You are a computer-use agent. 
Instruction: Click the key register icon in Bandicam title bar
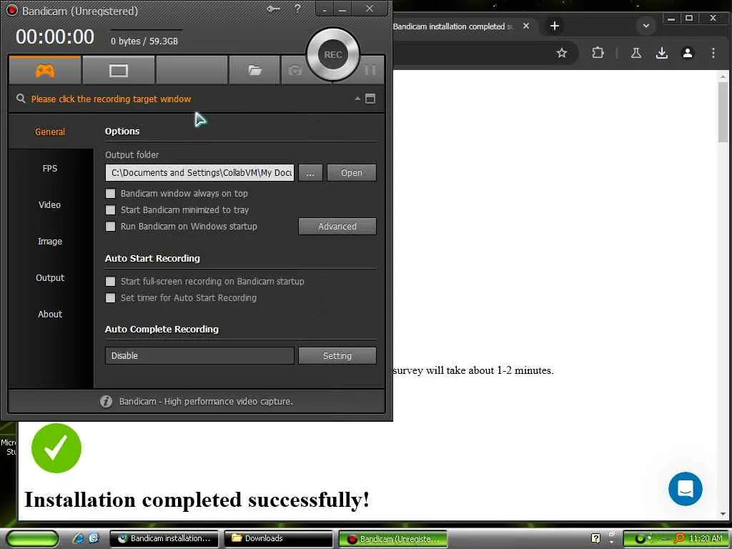[x=273, y=9]
